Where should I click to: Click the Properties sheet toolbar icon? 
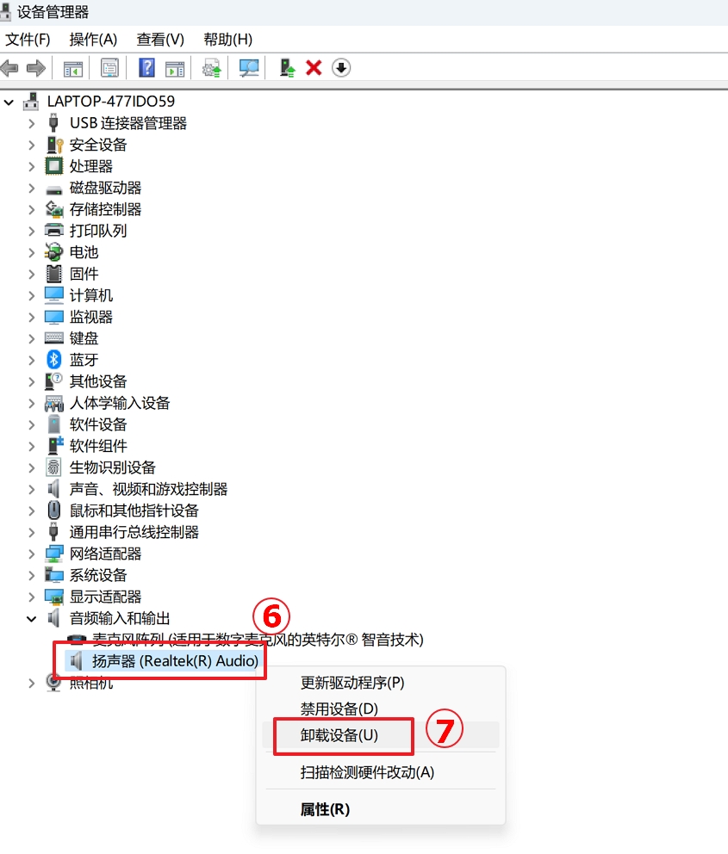coord(109,68)
